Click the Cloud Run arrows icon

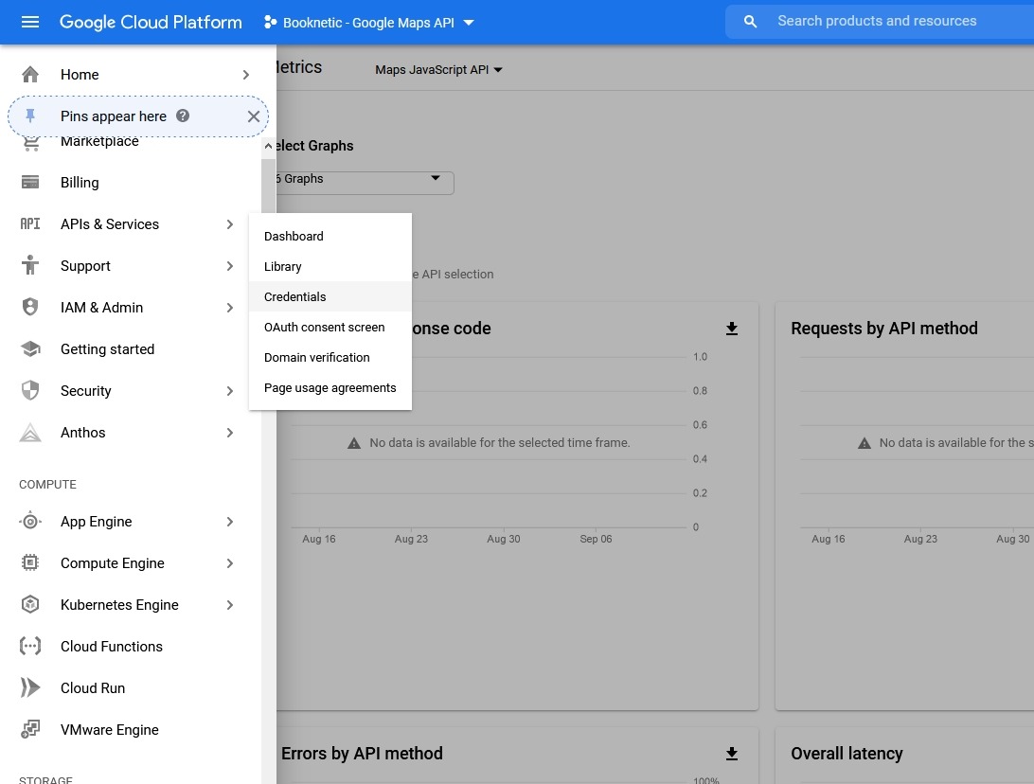30,687
